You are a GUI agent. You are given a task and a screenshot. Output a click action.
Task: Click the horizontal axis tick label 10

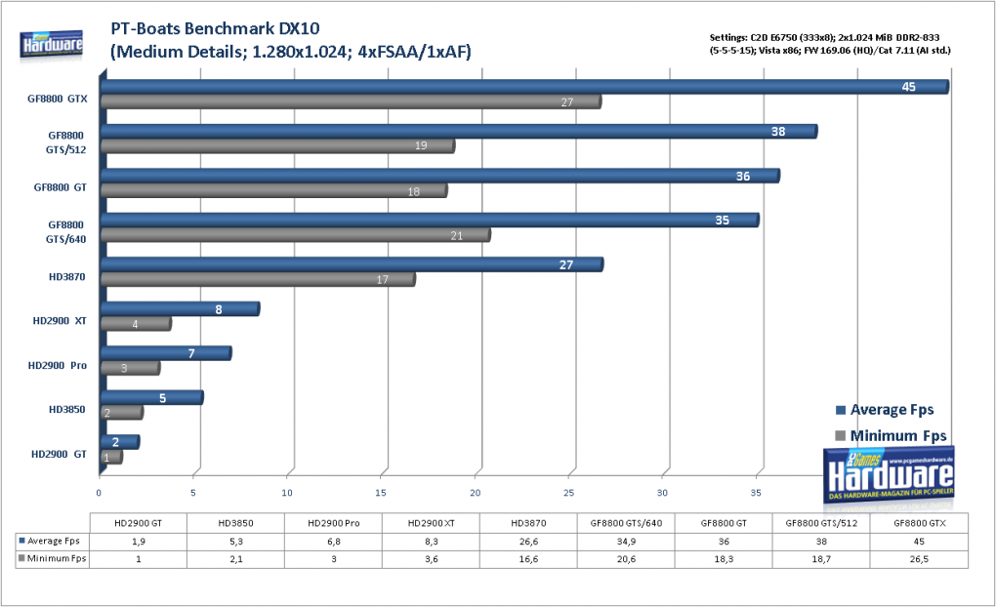tap(287, 493)
